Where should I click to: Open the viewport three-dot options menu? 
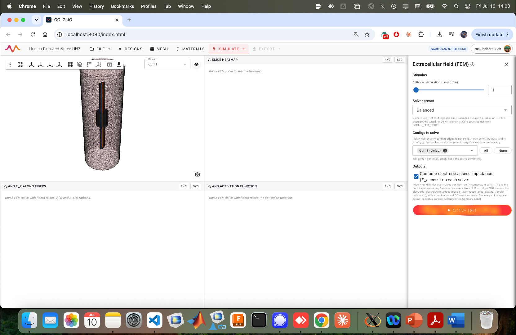[x=10, y=65]
